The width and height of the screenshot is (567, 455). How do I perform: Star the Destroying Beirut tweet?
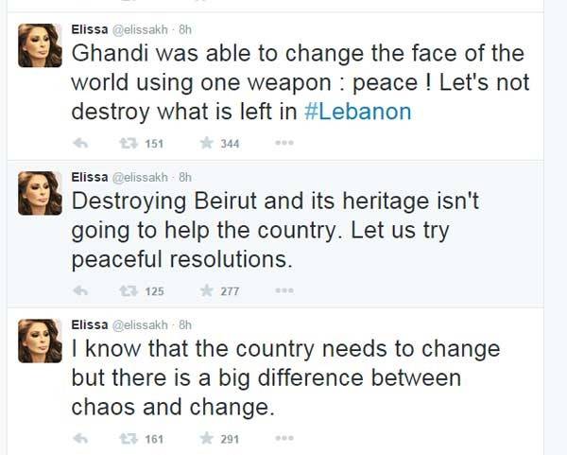tap(205, 291)
